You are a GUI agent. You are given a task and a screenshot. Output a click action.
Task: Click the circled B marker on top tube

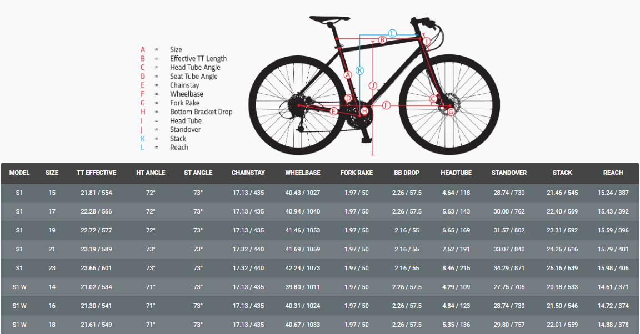pos(382,40)
